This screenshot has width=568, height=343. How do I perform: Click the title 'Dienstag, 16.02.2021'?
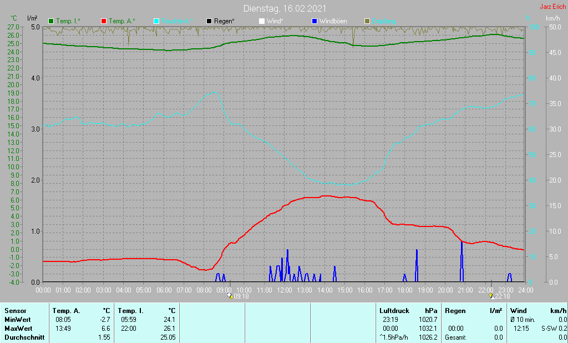(x=285, y=8)
